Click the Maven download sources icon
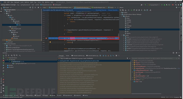The image size is (183, 99). click(125, 10)
